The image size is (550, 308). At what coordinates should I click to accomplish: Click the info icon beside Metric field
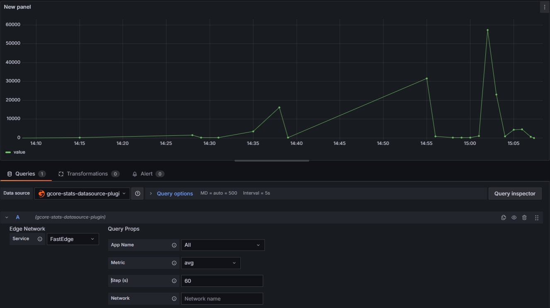(x=174, y=263)
